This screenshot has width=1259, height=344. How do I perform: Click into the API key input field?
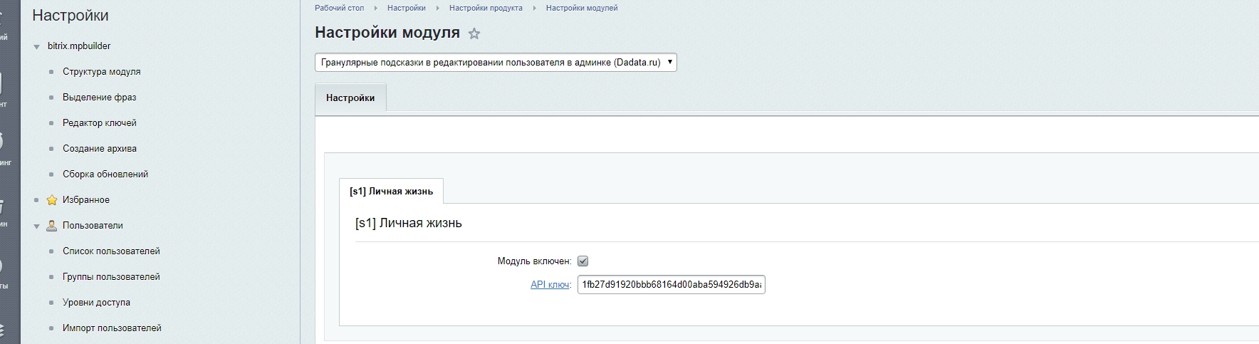671,285
